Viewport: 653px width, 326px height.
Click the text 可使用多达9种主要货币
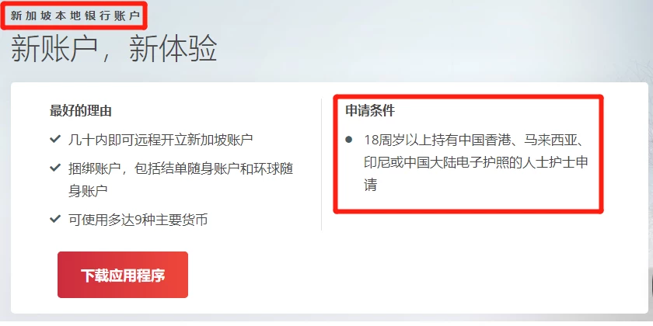[138, 219]
